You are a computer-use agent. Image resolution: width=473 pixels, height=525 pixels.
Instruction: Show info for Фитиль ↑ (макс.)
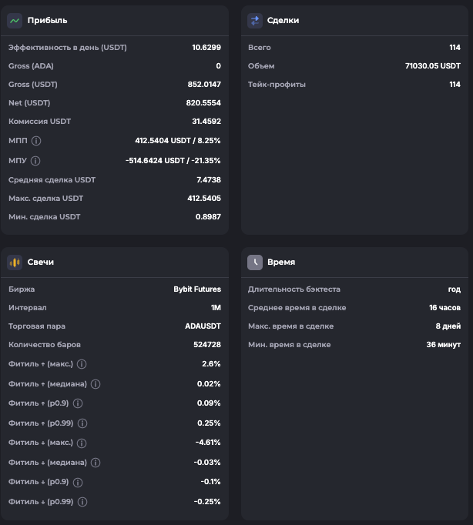click(x=82, y=364)
